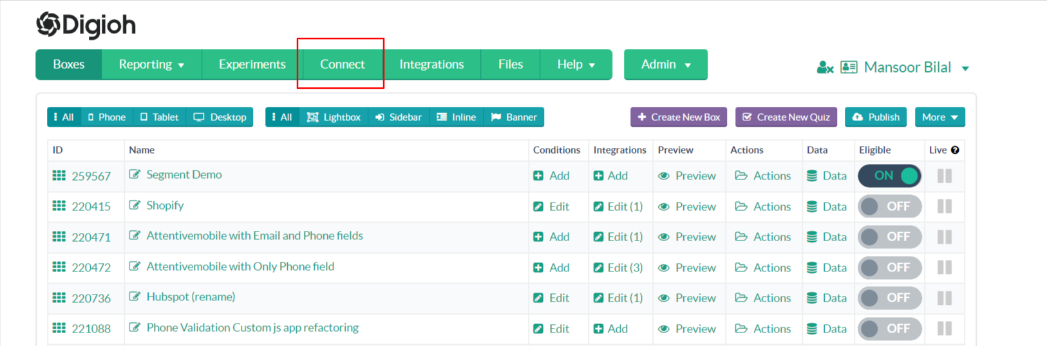Open the Connect tab
This screenshot has height=346, width=1047.
pos(342,64)
